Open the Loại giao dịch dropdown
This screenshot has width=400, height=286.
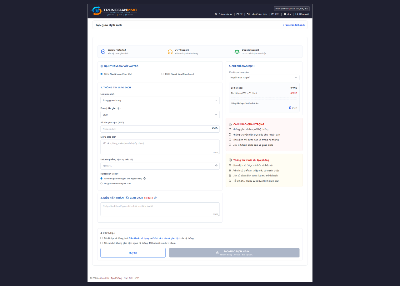point(160,100)
